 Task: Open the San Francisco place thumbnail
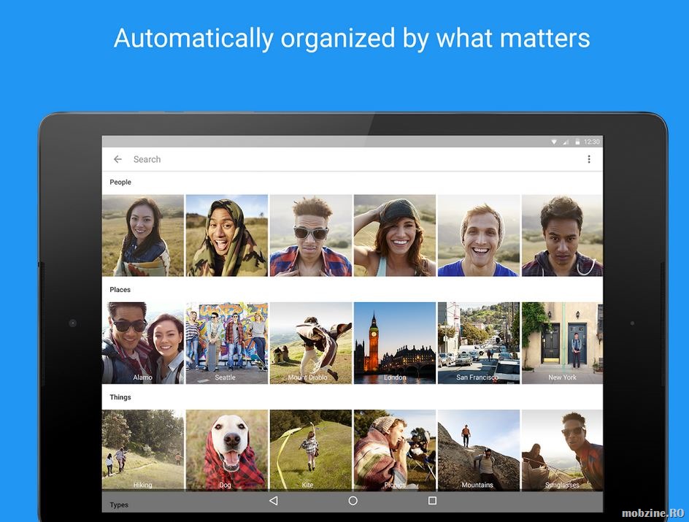[479, 342]
